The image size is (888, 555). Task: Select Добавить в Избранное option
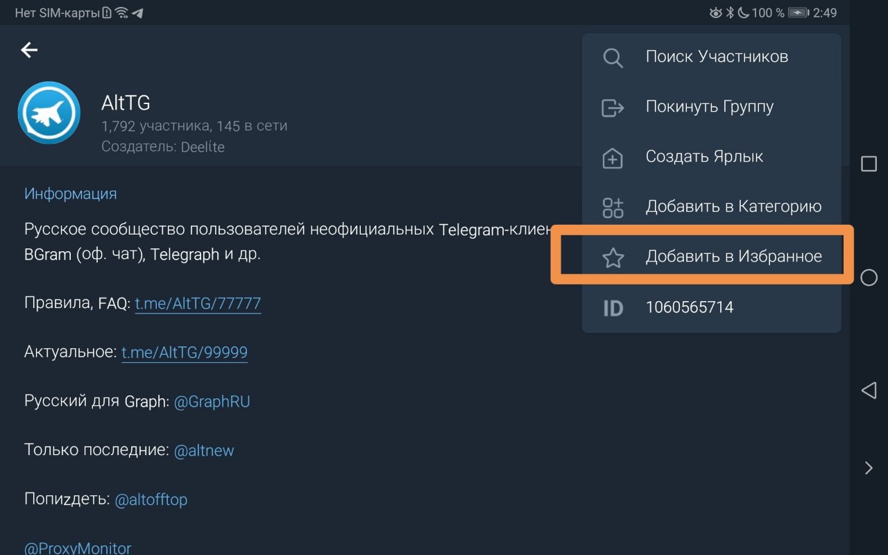[711, 257]
